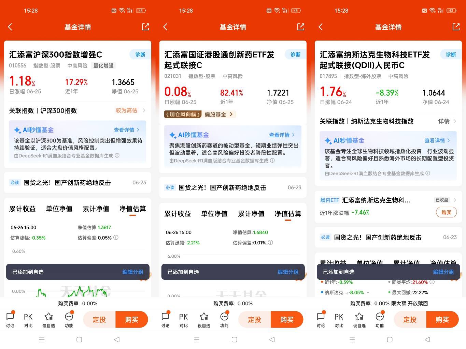Share the 纳斯达克生物科技ETF fund page
Image resolution: width=466 pixels, height=349 pixels.
pyautogui.click(x=456, y=27)
